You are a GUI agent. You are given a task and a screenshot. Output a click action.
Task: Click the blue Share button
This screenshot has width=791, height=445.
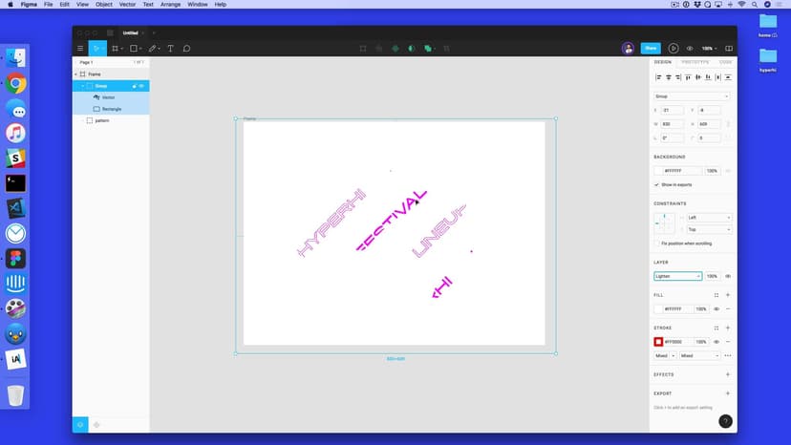[651, 48]
